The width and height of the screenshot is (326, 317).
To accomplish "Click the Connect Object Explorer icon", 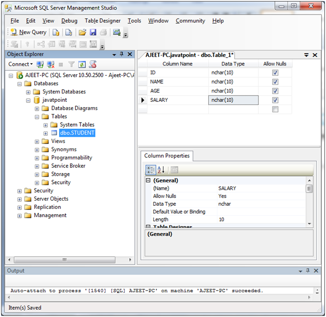I will (40, 64).
